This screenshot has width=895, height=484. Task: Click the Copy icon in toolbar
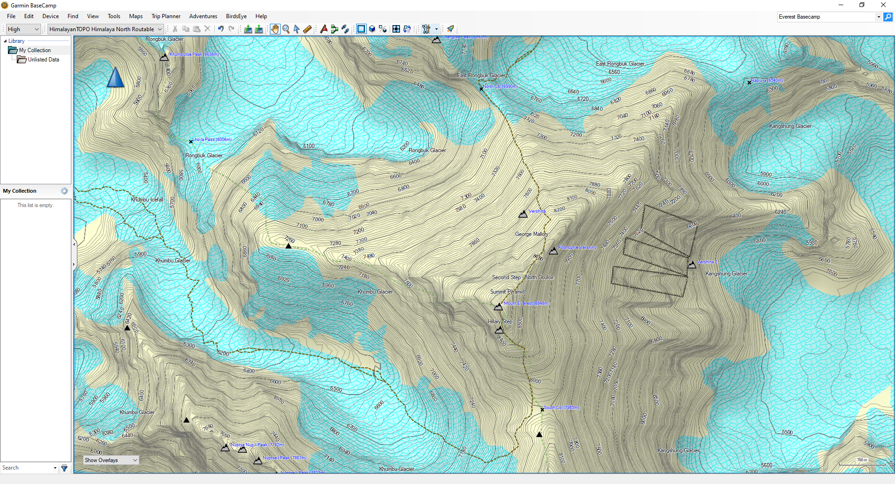(186, 29)
